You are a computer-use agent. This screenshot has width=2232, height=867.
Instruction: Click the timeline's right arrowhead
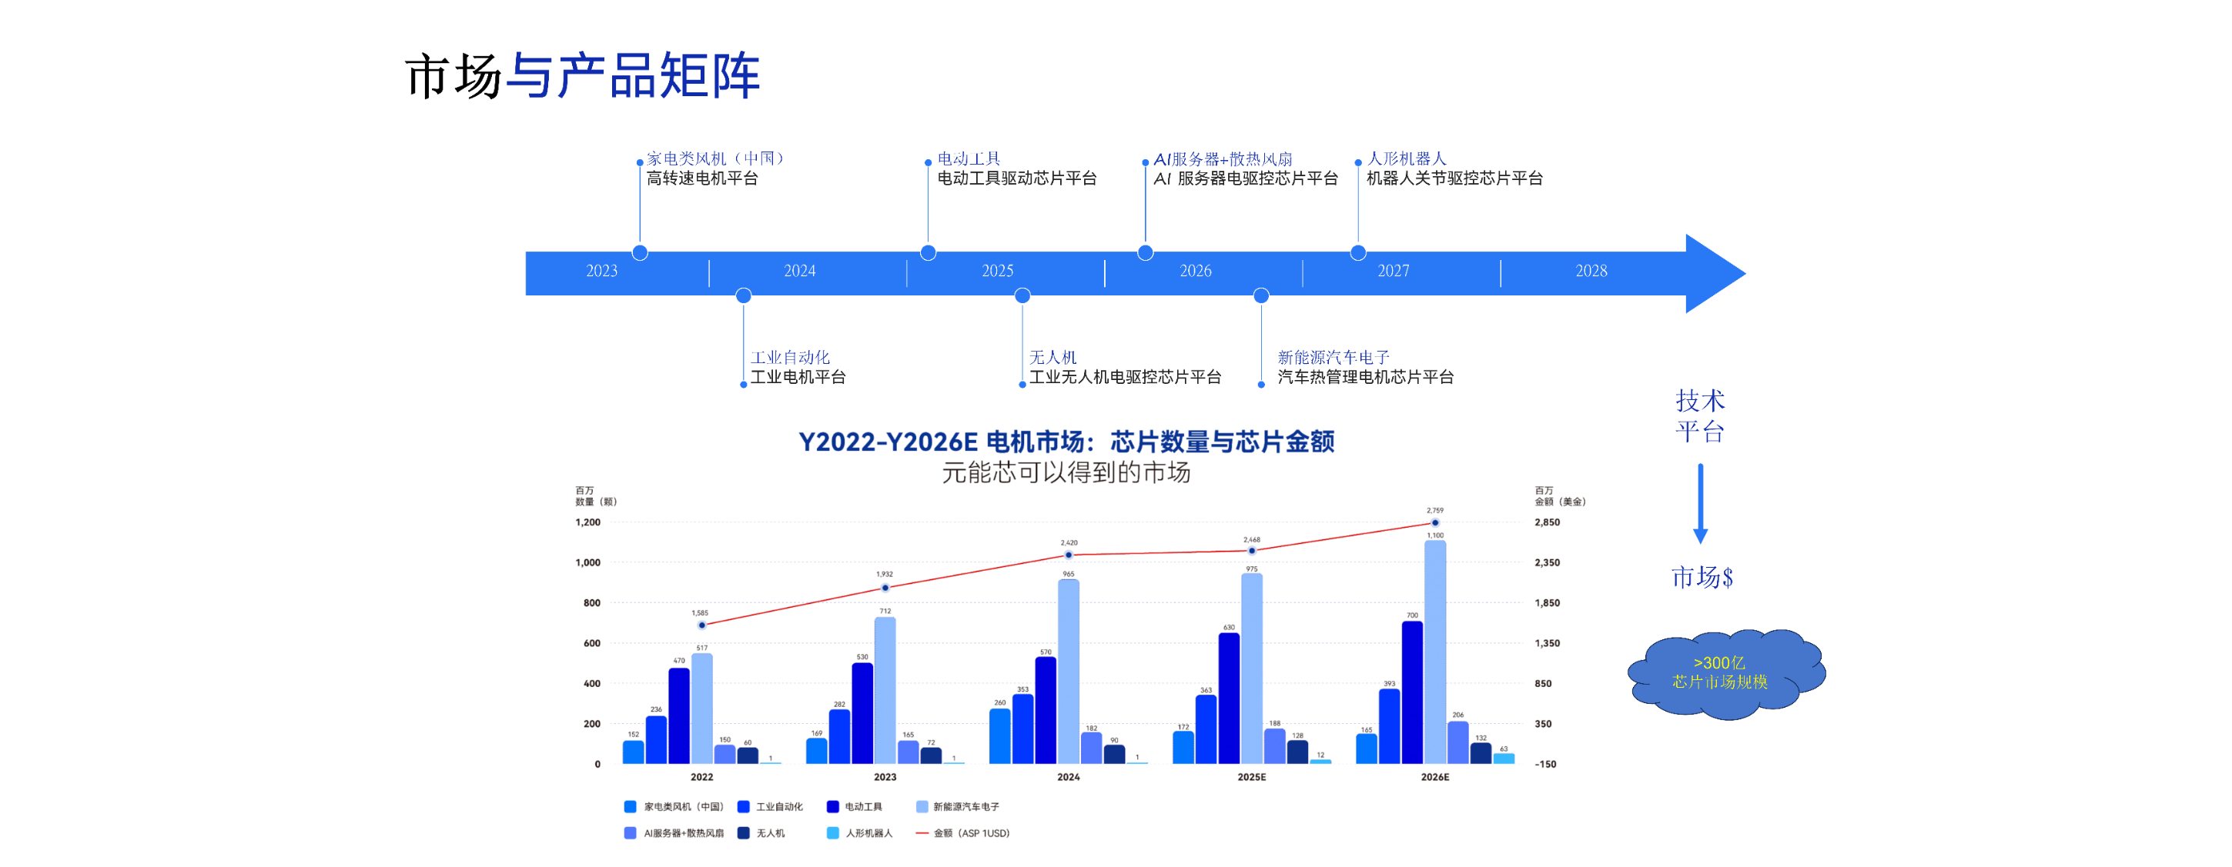click(x=1713, y=274)
